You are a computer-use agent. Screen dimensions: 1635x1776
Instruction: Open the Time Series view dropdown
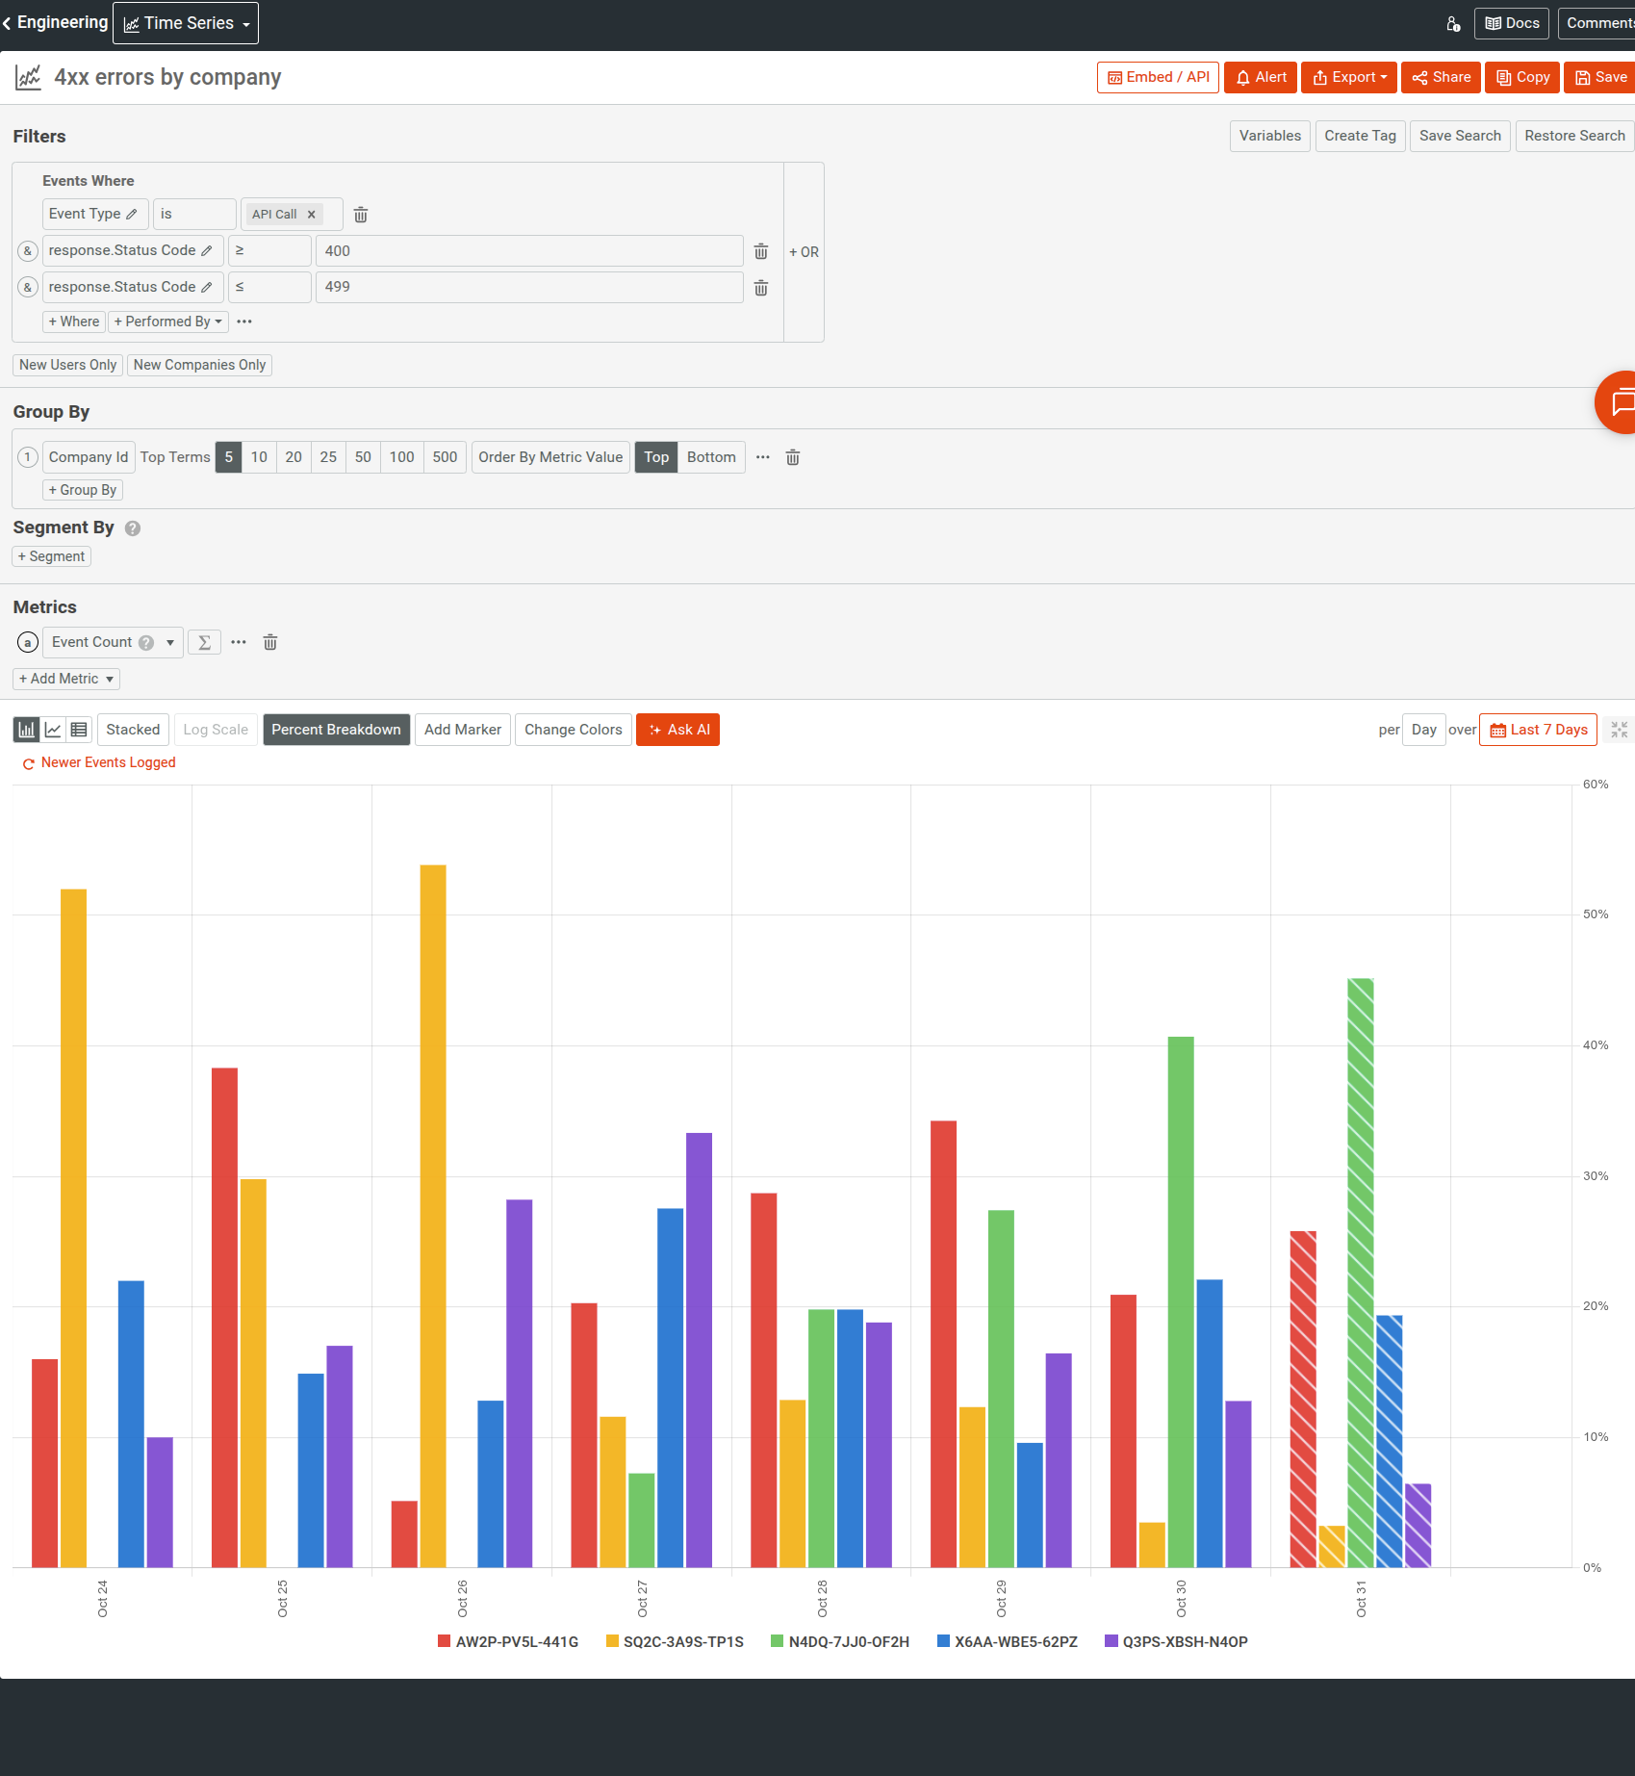[185, 22]
